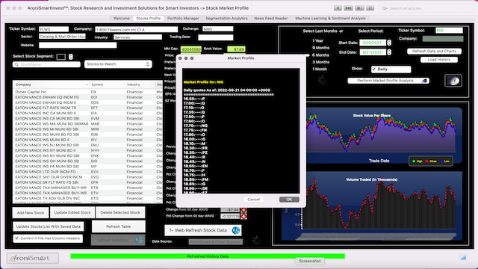Open the News Feed Reader tab

tap(270, 18)
